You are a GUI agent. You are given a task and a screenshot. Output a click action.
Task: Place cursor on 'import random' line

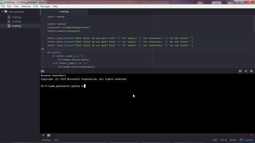[x=56, y=17]
